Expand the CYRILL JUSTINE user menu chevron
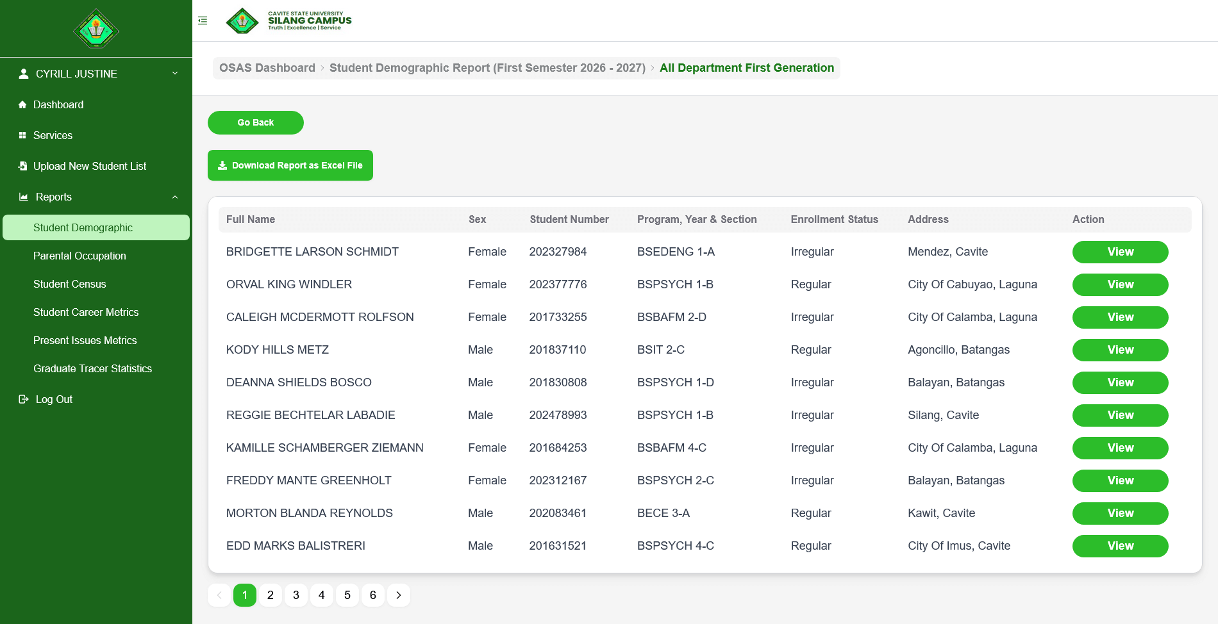 [175, 74]
